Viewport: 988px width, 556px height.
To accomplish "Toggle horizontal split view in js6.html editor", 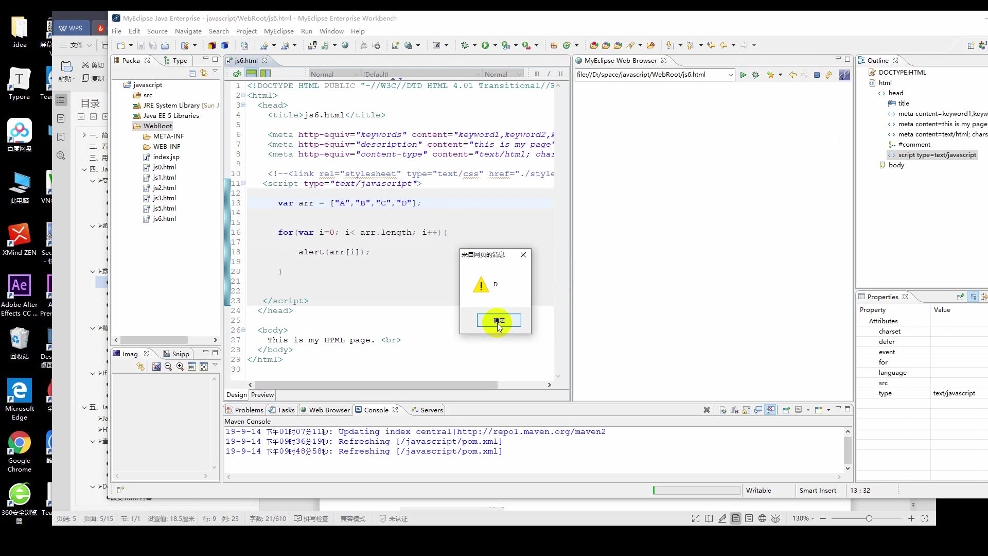I will (252, 74).
